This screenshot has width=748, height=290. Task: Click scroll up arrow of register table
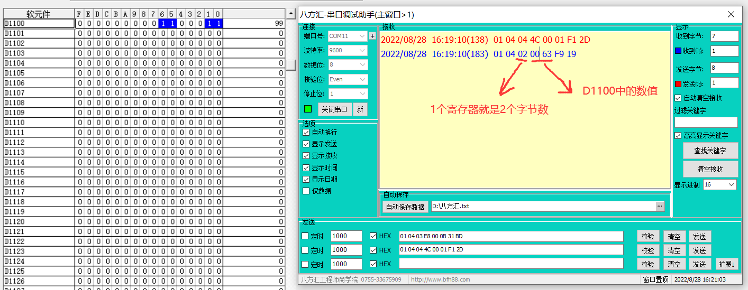291,13
